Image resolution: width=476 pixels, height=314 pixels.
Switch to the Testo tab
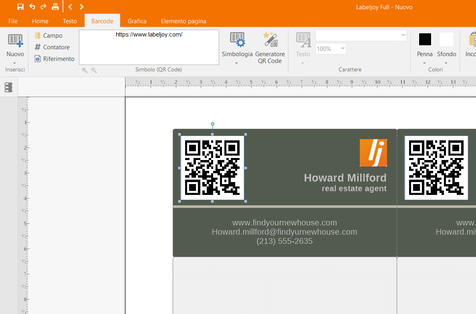(x=70, y=21)
